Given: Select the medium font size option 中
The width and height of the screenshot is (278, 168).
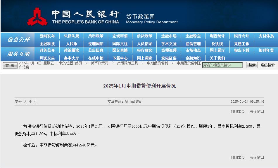Looking at the screenshot, I should pos(30,102).
